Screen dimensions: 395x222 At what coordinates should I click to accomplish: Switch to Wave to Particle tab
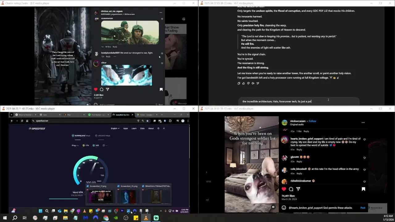point(25,115)
